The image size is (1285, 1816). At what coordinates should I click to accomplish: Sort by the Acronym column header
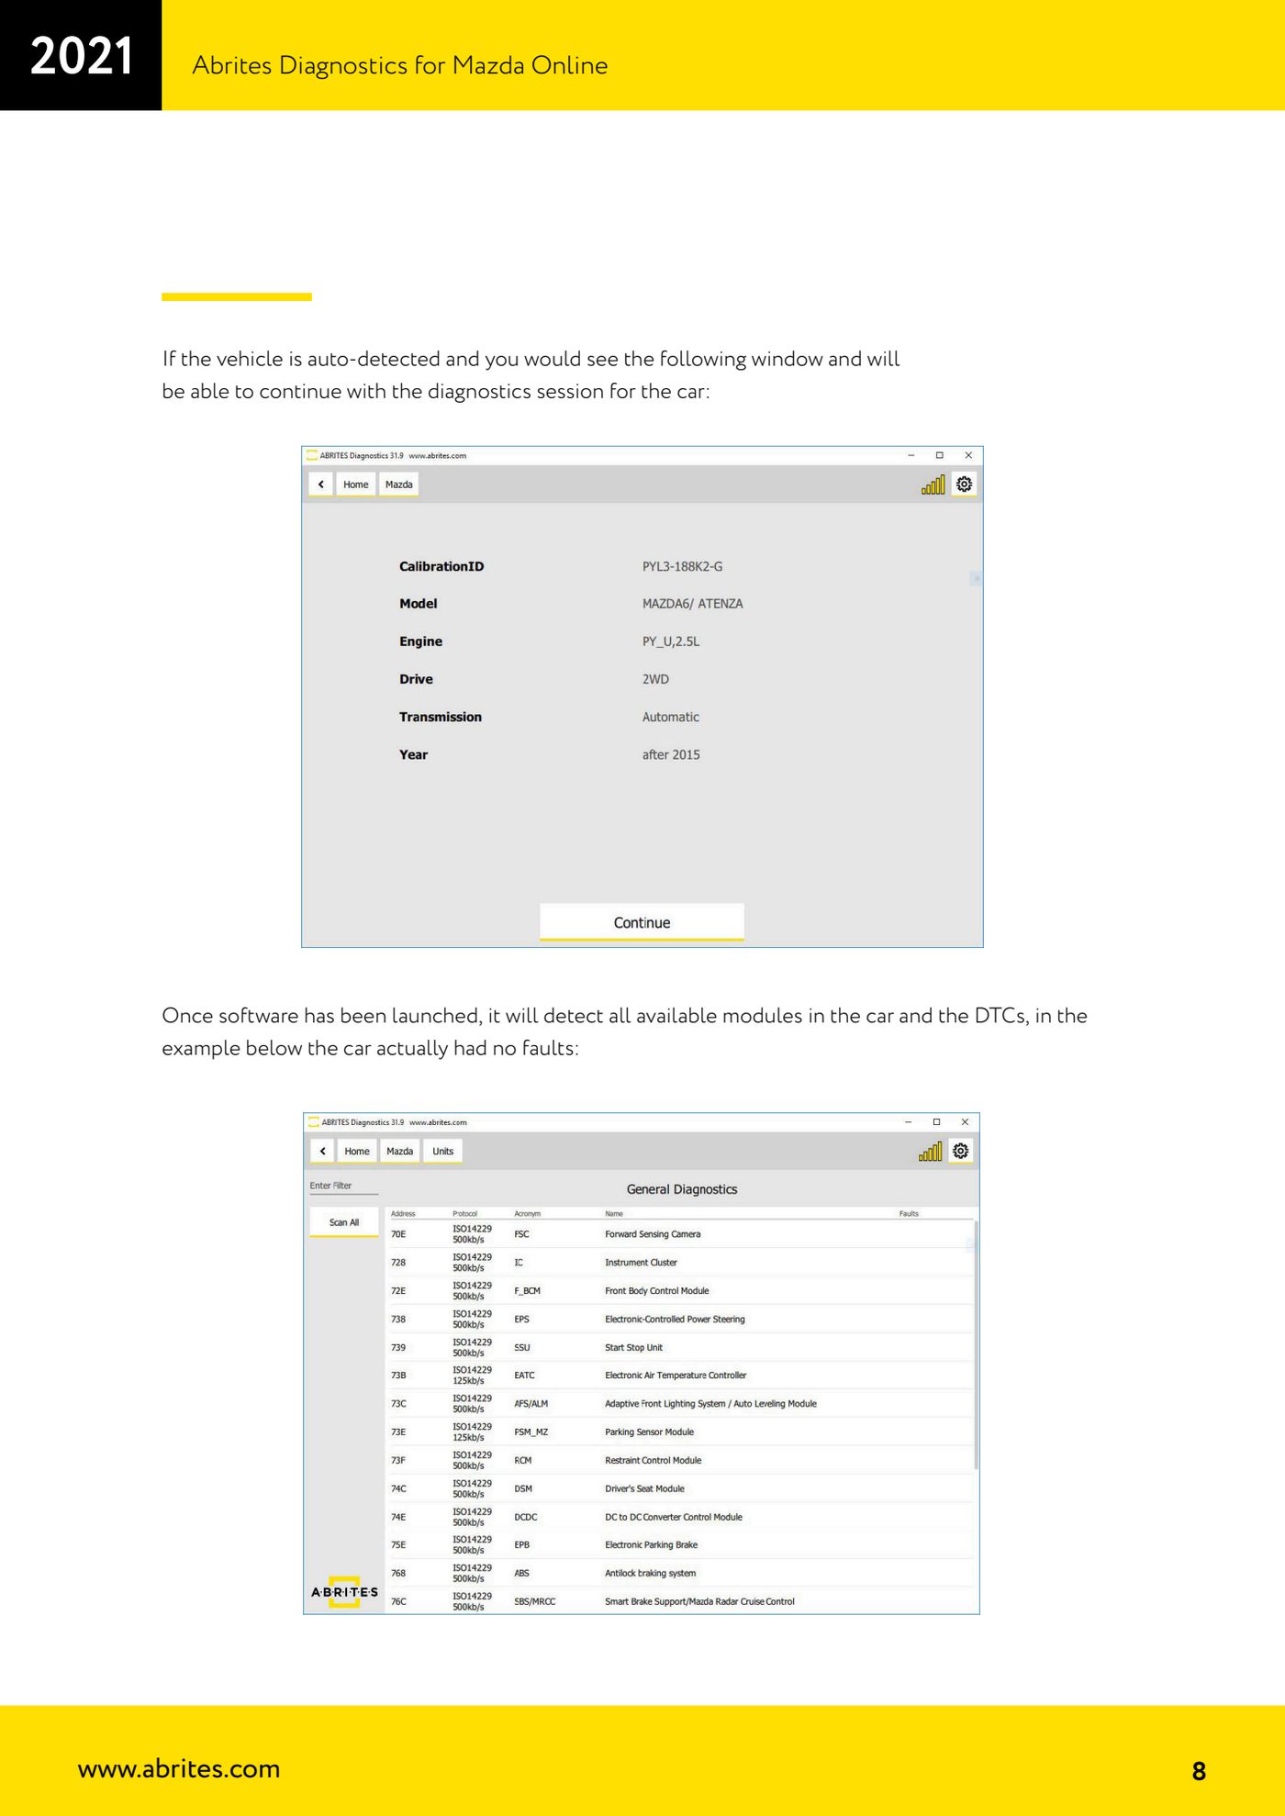pyautogui.click(x=528, y=1213)
